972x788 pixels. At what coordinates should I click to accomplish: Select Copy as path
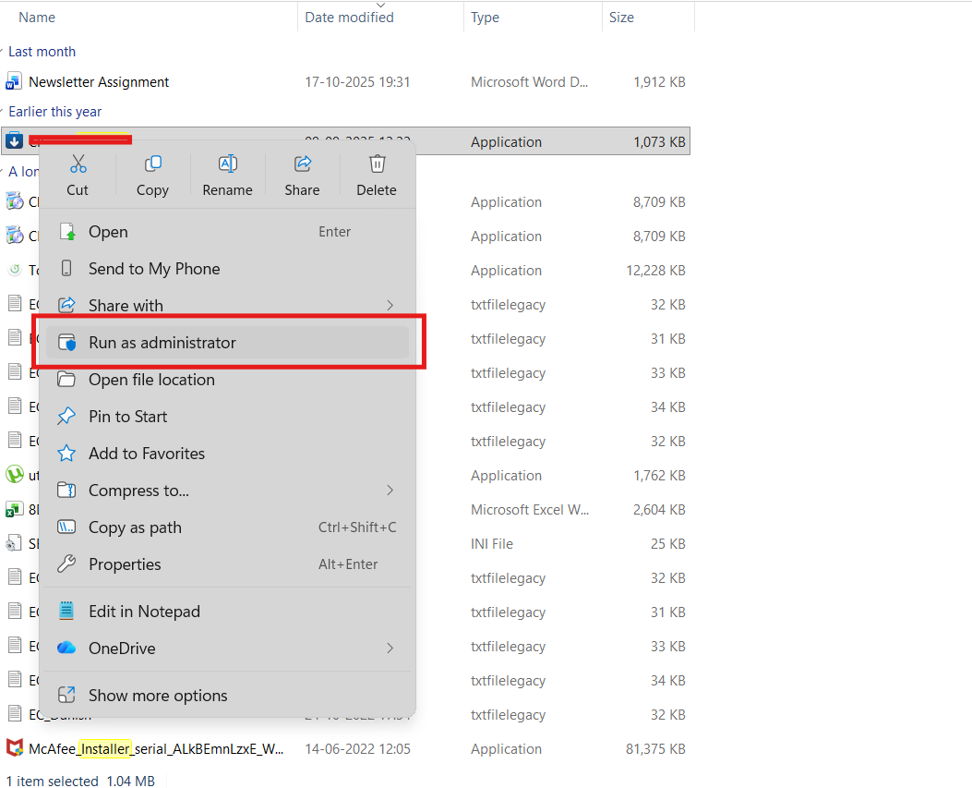pos(135,527)
